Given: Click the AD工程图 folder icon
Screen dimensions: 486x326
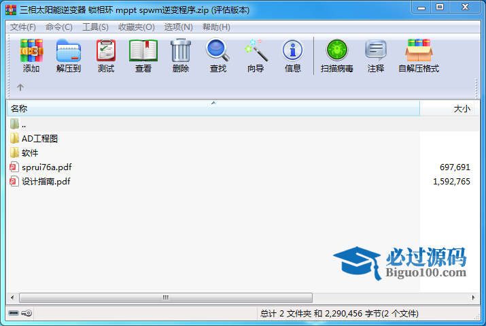Looking at the screenshot, I should 14,138.
